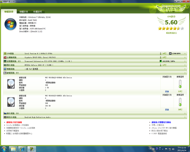Click the Intel Pentium CPU description text

[x=38, y=53]
